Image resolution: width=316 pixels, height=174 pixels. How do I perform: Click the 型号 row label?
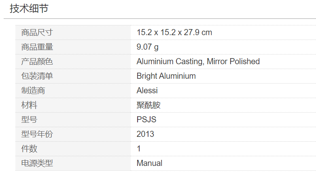pyautogui.click(x=29, y=120)
